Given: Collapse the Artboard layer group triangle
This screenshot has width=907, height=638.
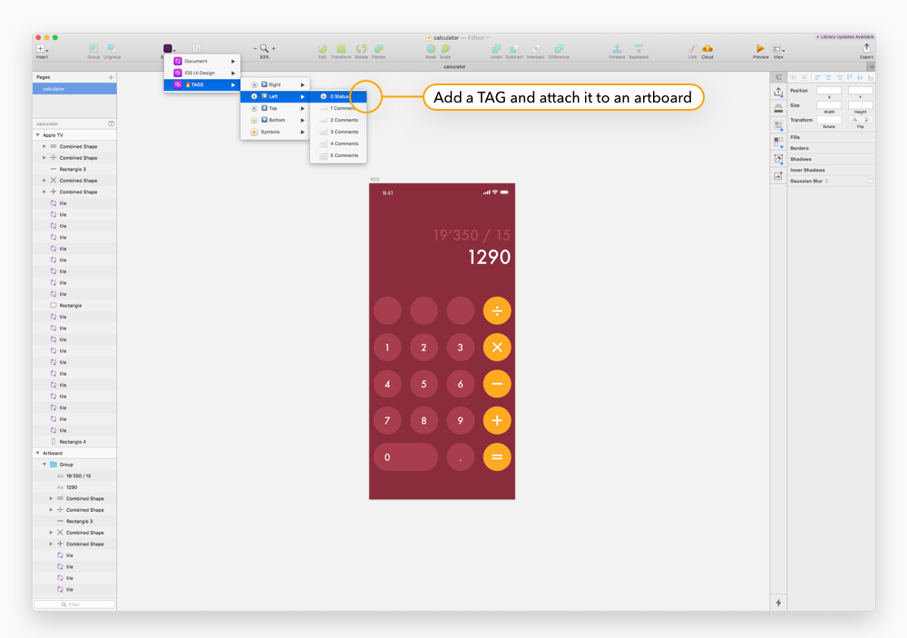Looking at the screenshot, I should (38, 454).
